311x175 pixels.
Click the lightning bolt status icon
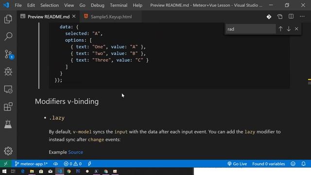pos(89,164)
